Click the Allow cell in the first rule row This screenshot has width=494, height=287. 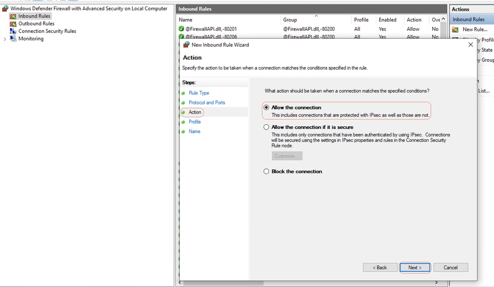tap(413, 29)
